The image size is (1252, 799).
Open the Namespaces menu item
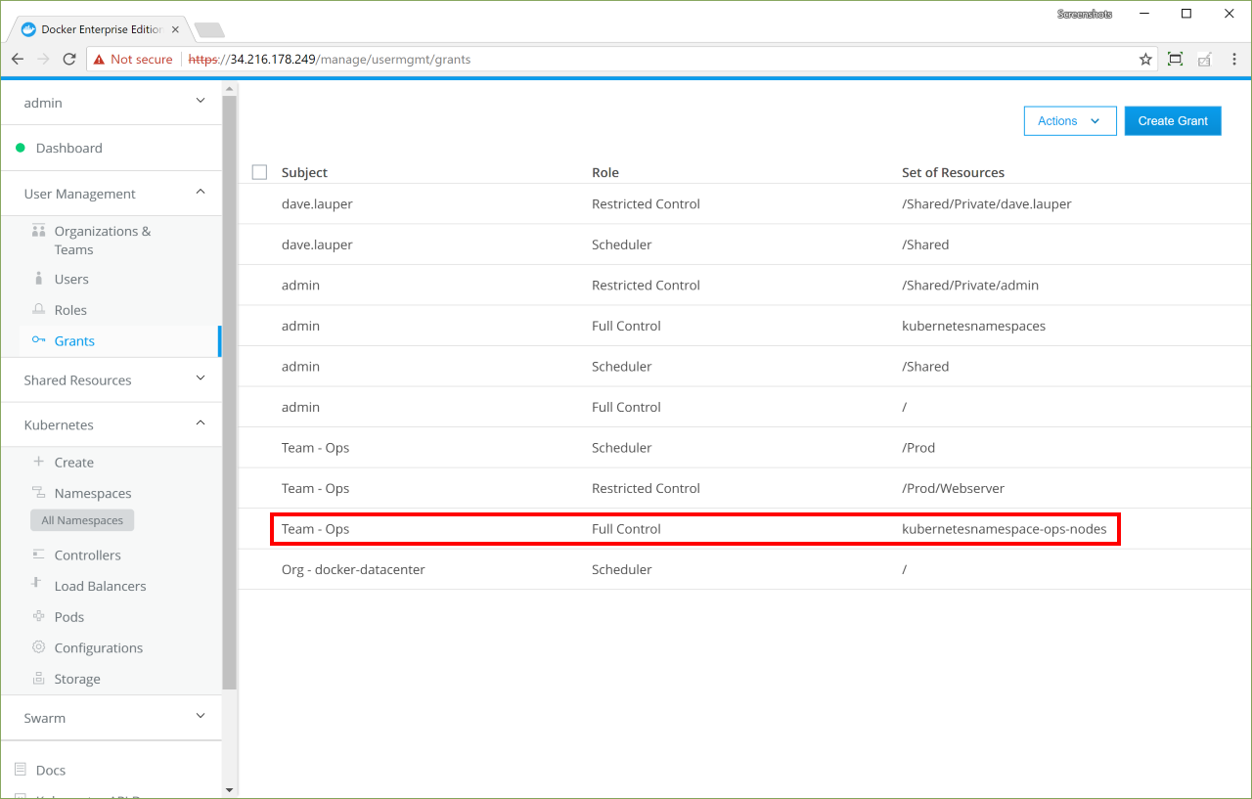(x=92, y=494)
